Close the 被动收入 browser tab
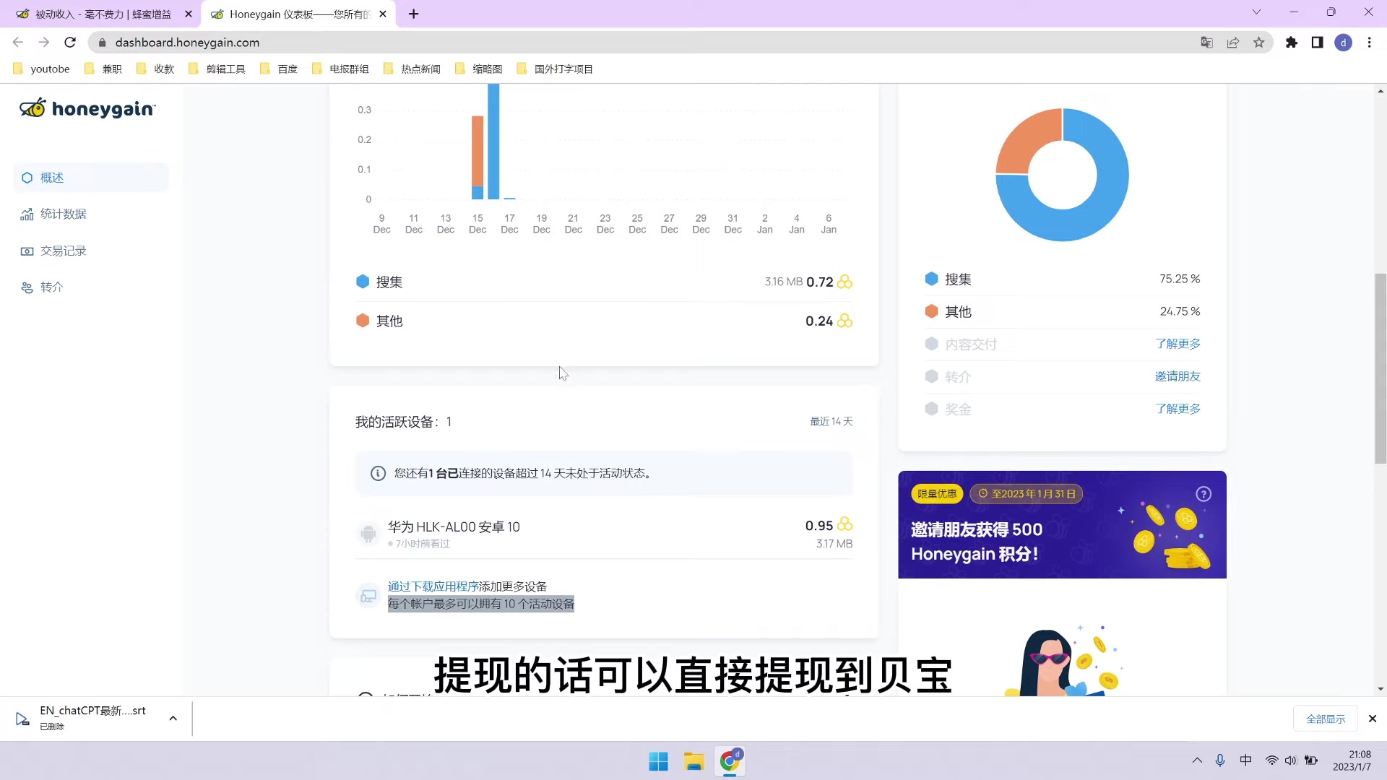This screenshot has width=1387, height=780. click(x=189, y=14)
